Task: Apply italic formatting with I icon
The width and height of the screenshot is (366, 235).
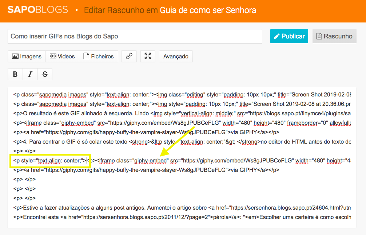Action: click(x=30, y=74)
